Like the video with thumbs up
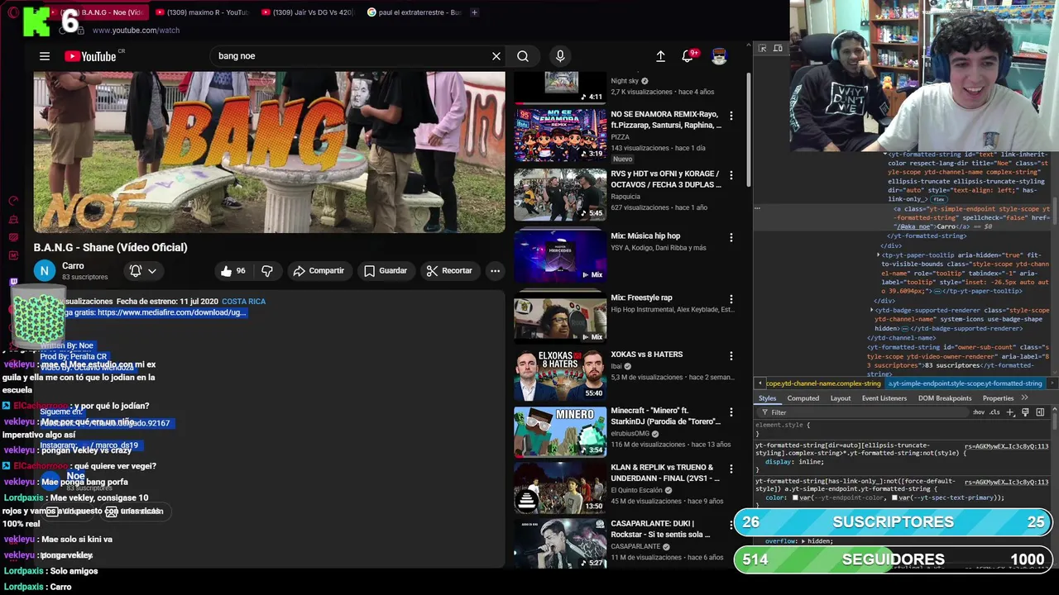Screen dimensions: 1059x595 click(x=233, y=270)
